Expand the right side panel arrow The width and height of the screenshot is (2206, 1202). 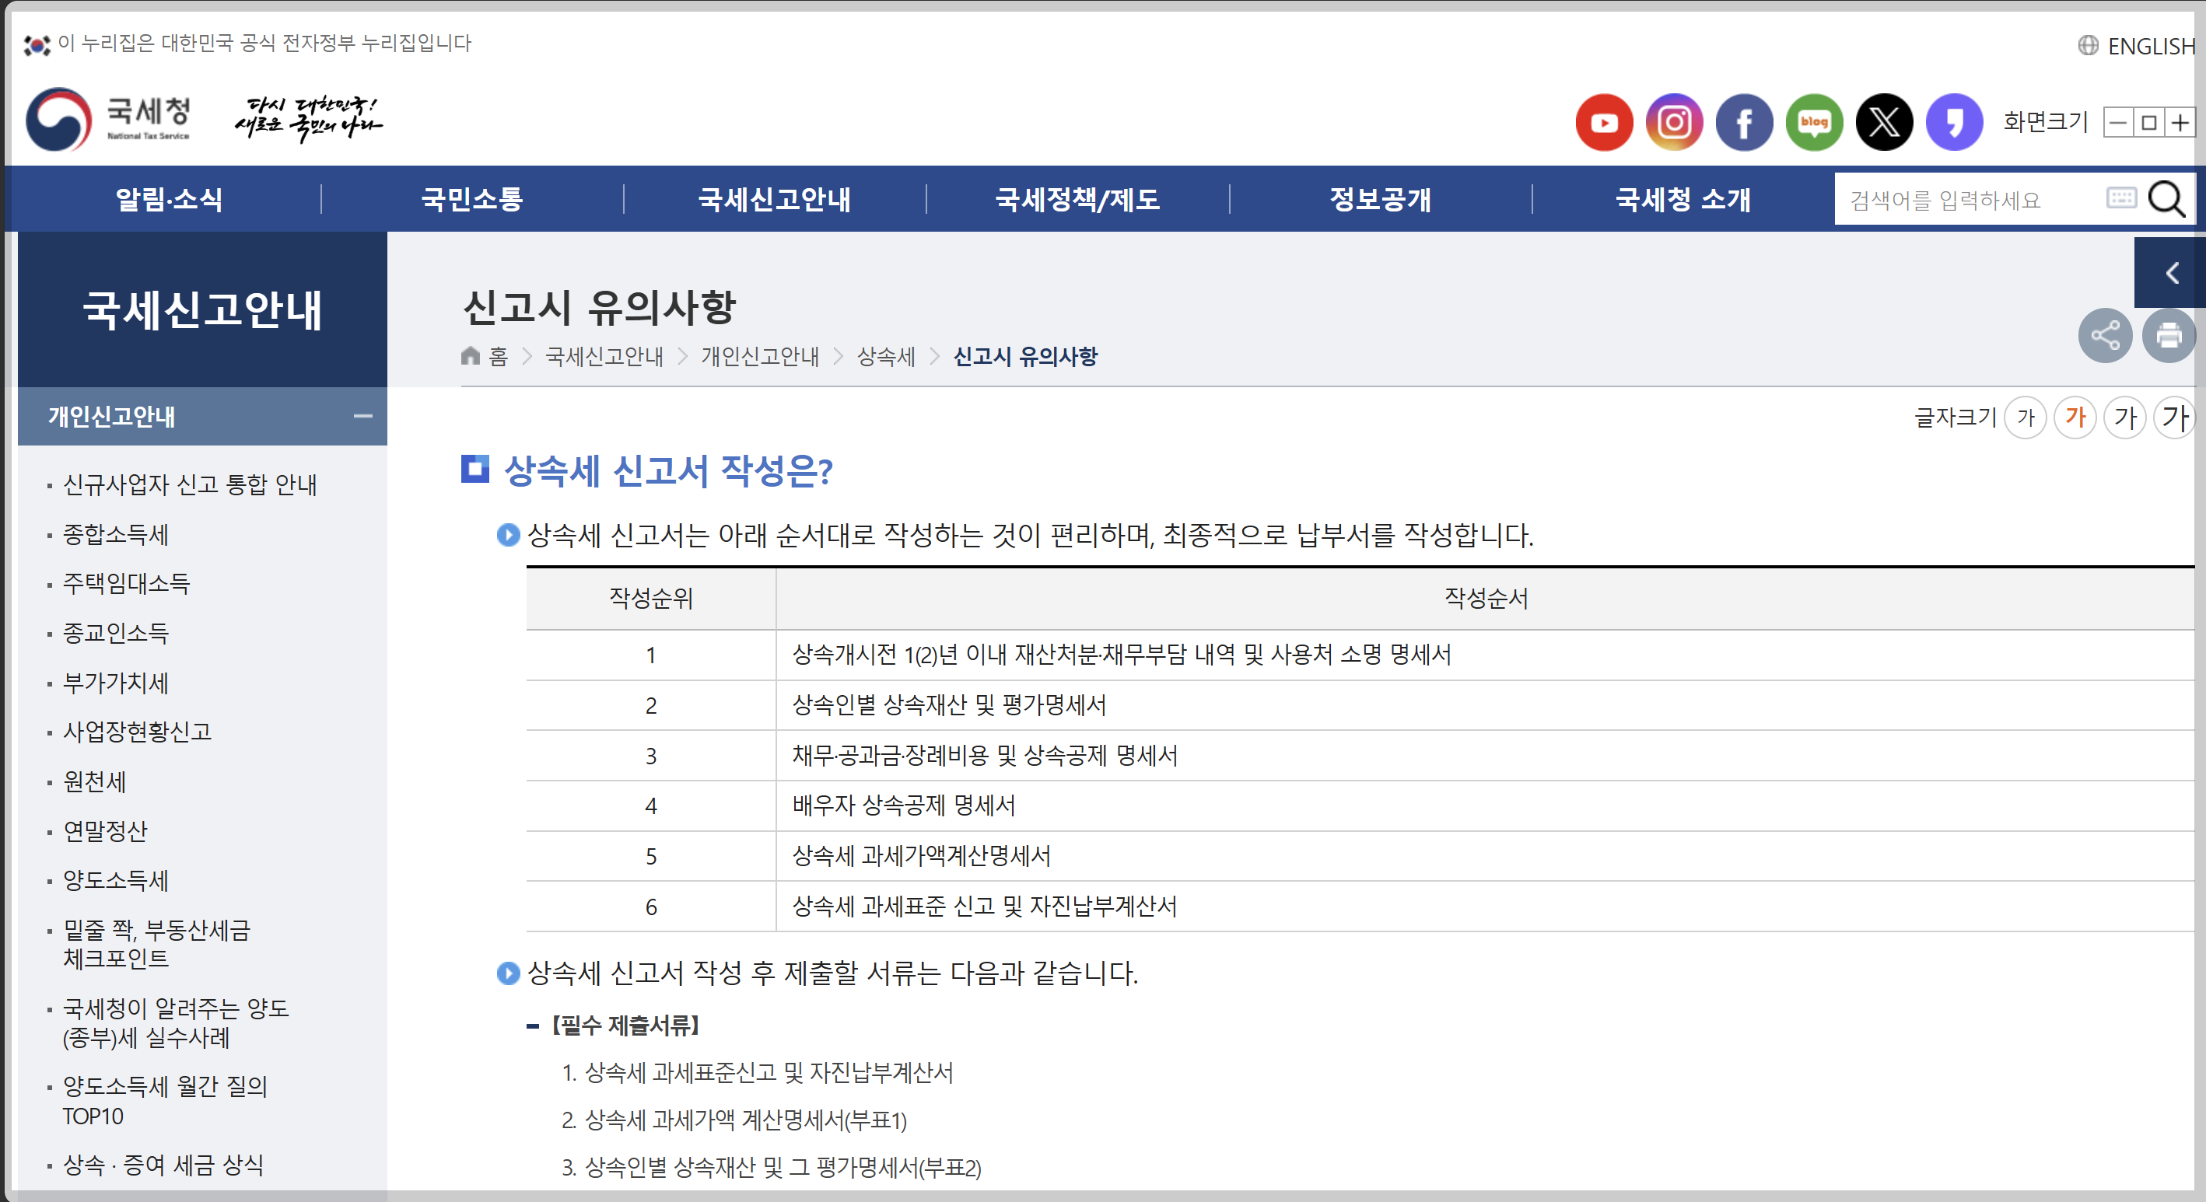(x=2171, y=273)
